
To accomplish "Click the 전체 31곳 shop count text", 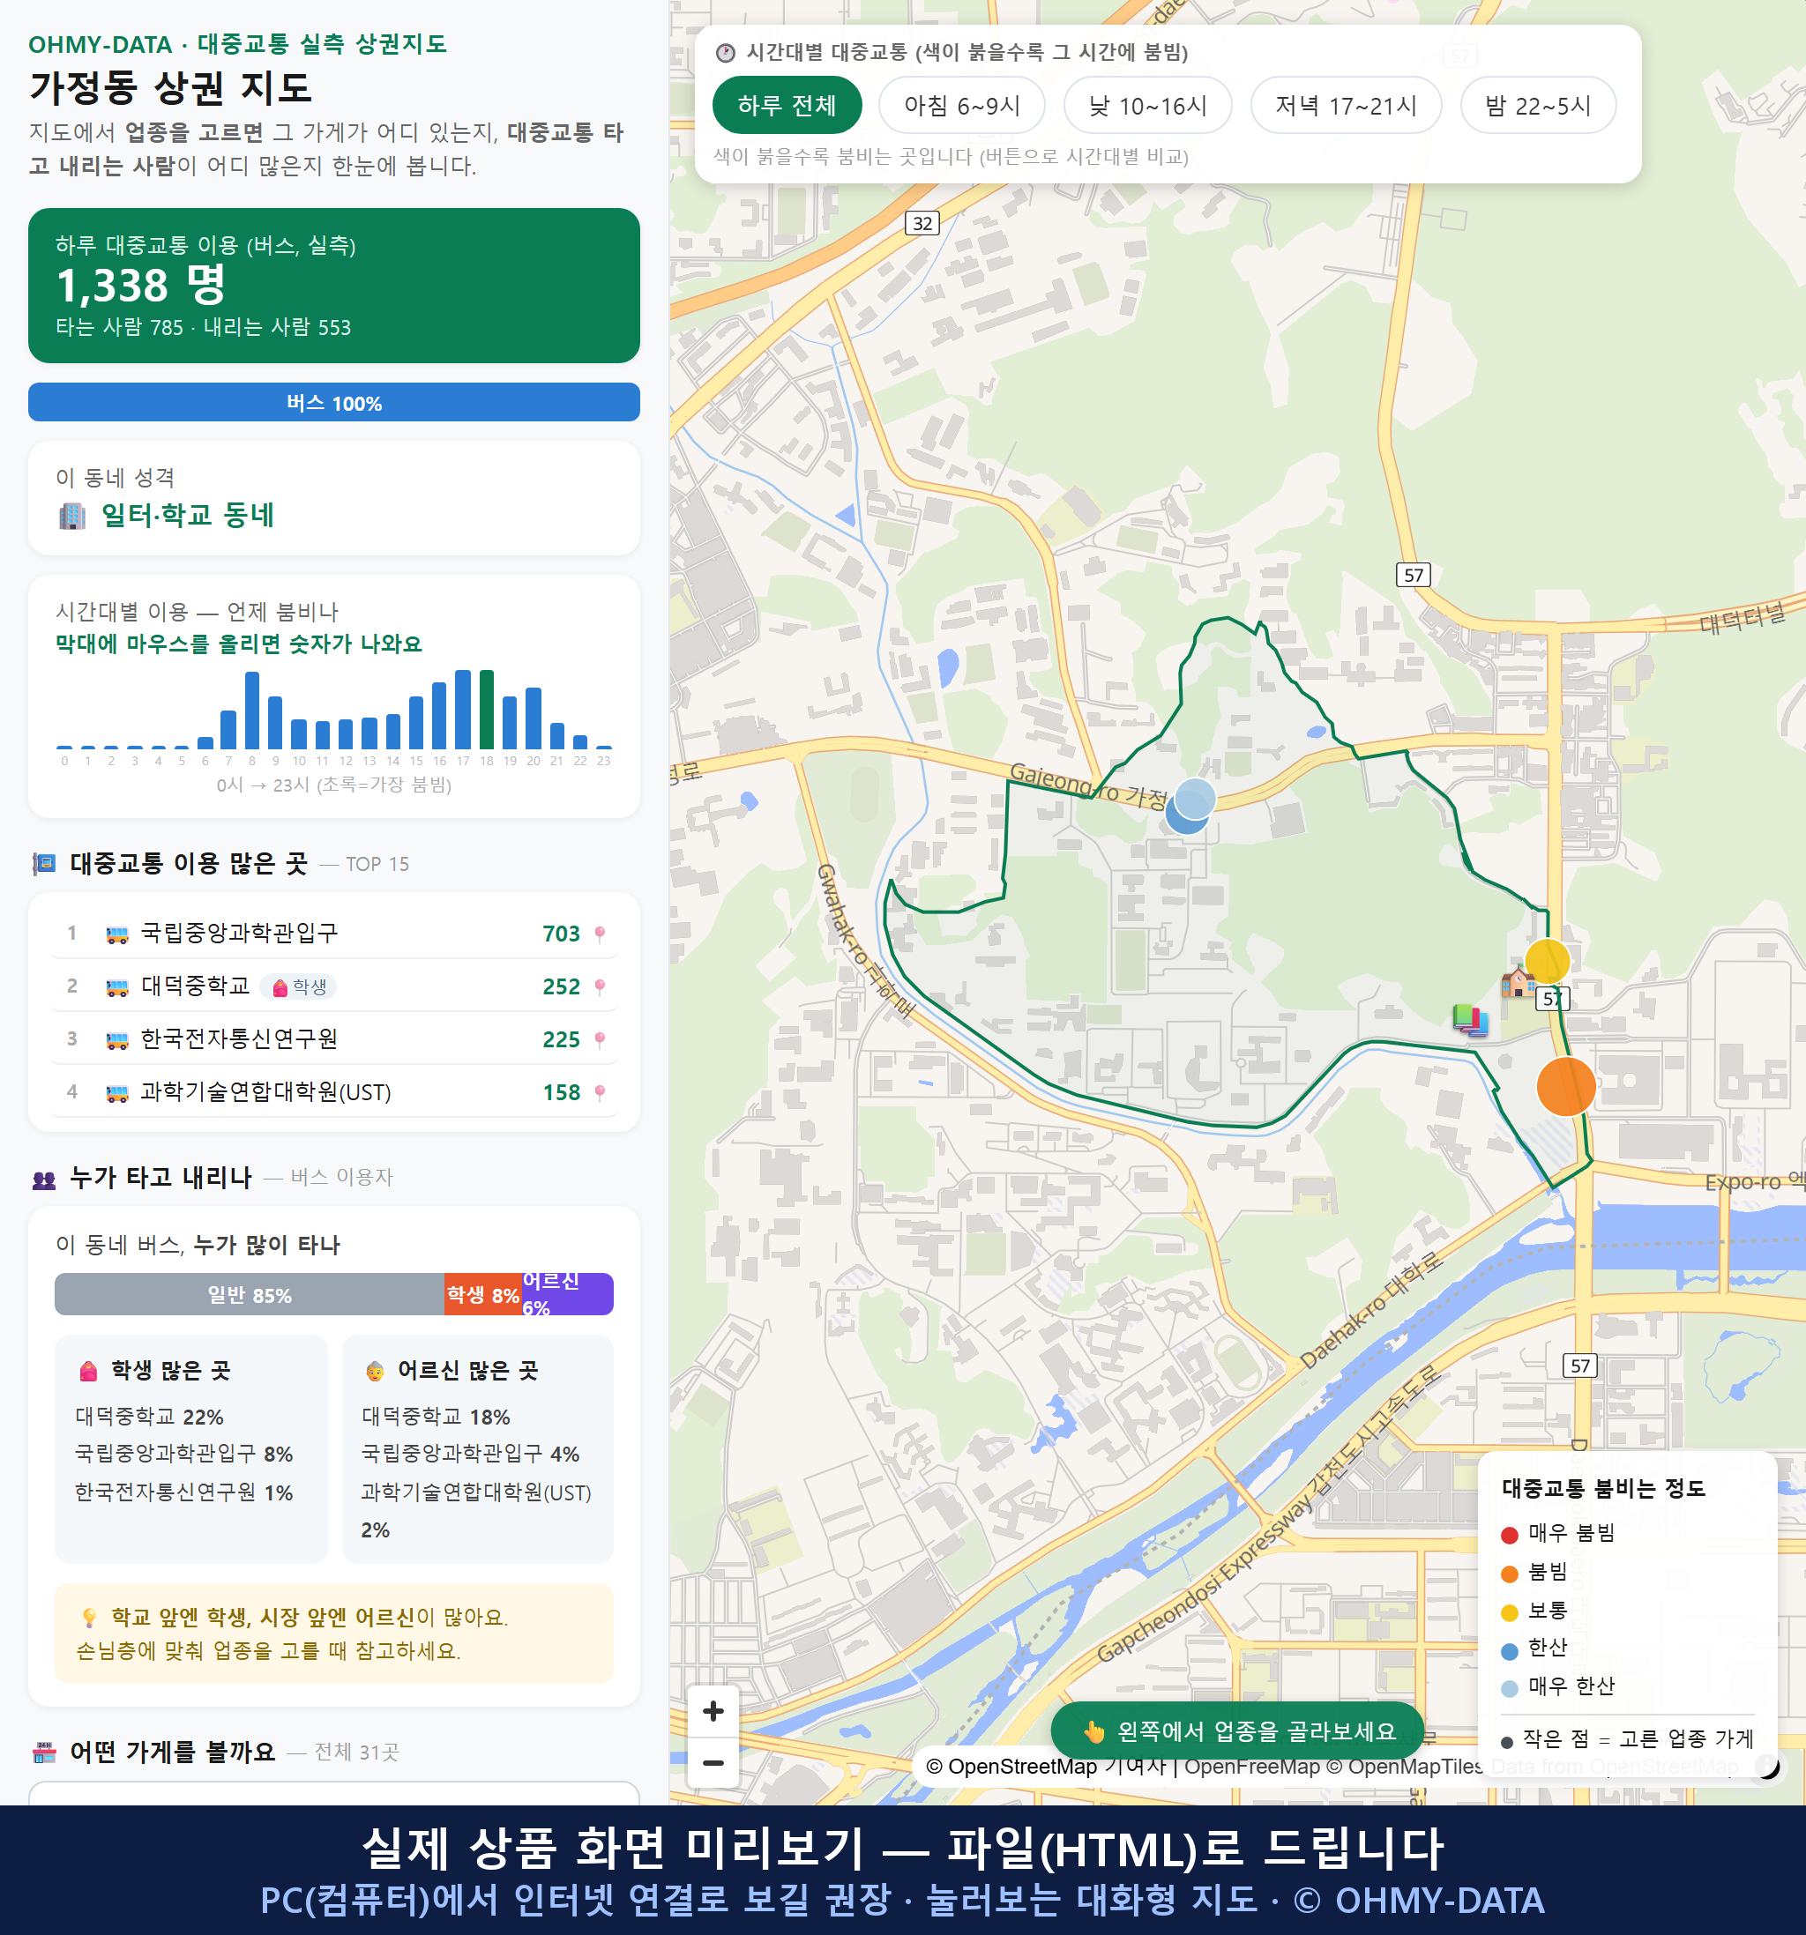I will tap(356, 1753).
